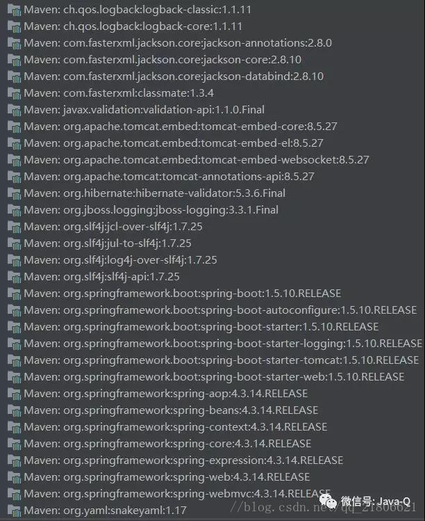
Task: Select jackson-core:2.8.10 library entry
Action: pyautogui.click(x=154, y=60)
